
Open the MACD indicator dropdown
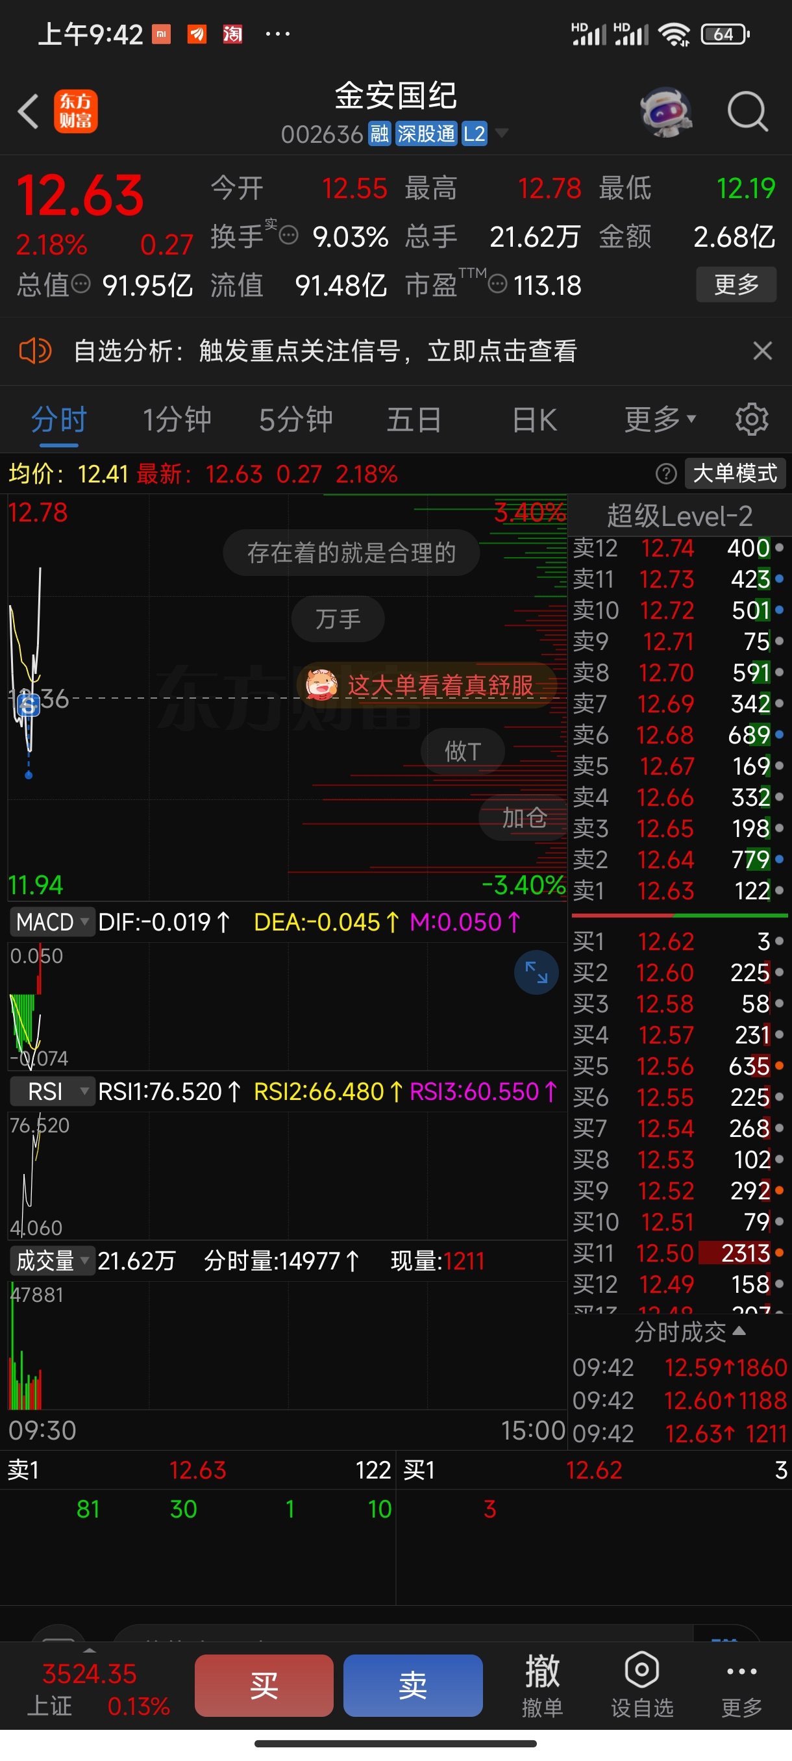[x=51, y=922]
